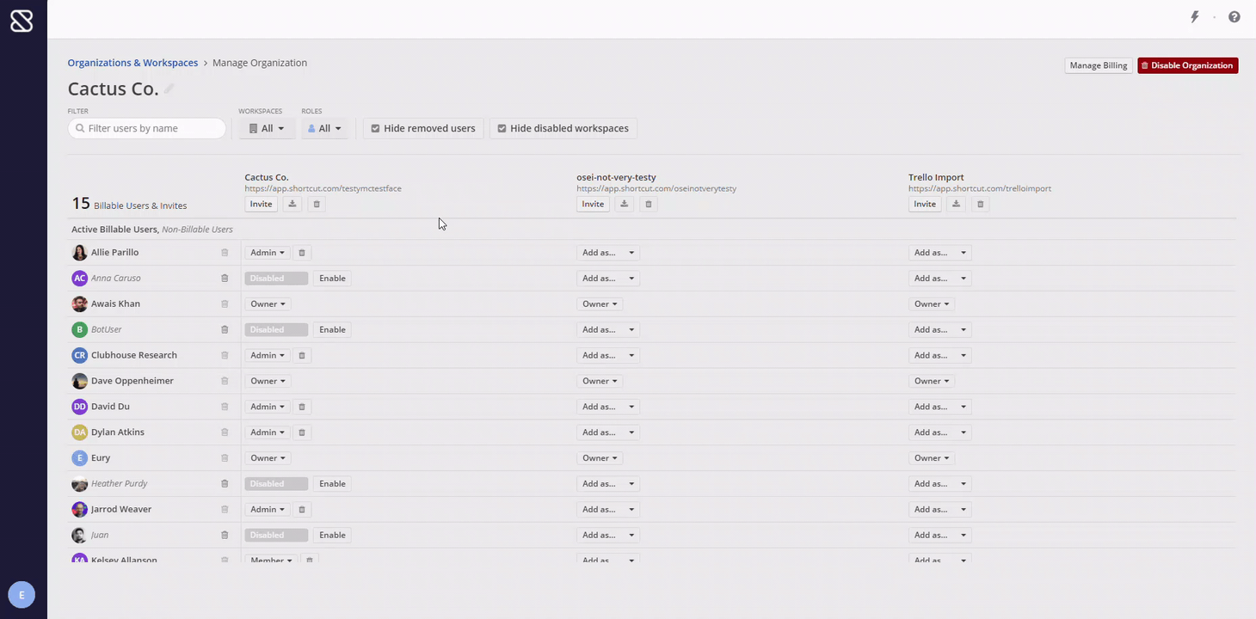The height and width of the screenshot is (619, 1256).
Task: Remove Allie Parillo using her trash icon
Action: pos(224,252)
